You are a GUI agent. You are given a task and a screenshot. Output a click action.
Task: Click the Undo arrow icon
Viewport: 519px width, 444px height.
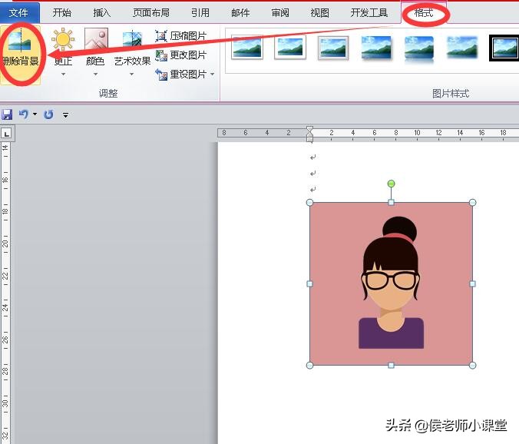click(x=23, y=114)
